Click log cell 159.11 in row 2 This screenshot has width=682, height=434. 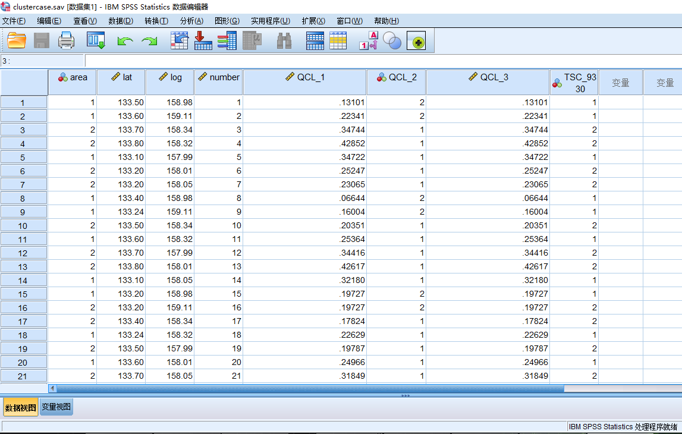coord(170,116)
